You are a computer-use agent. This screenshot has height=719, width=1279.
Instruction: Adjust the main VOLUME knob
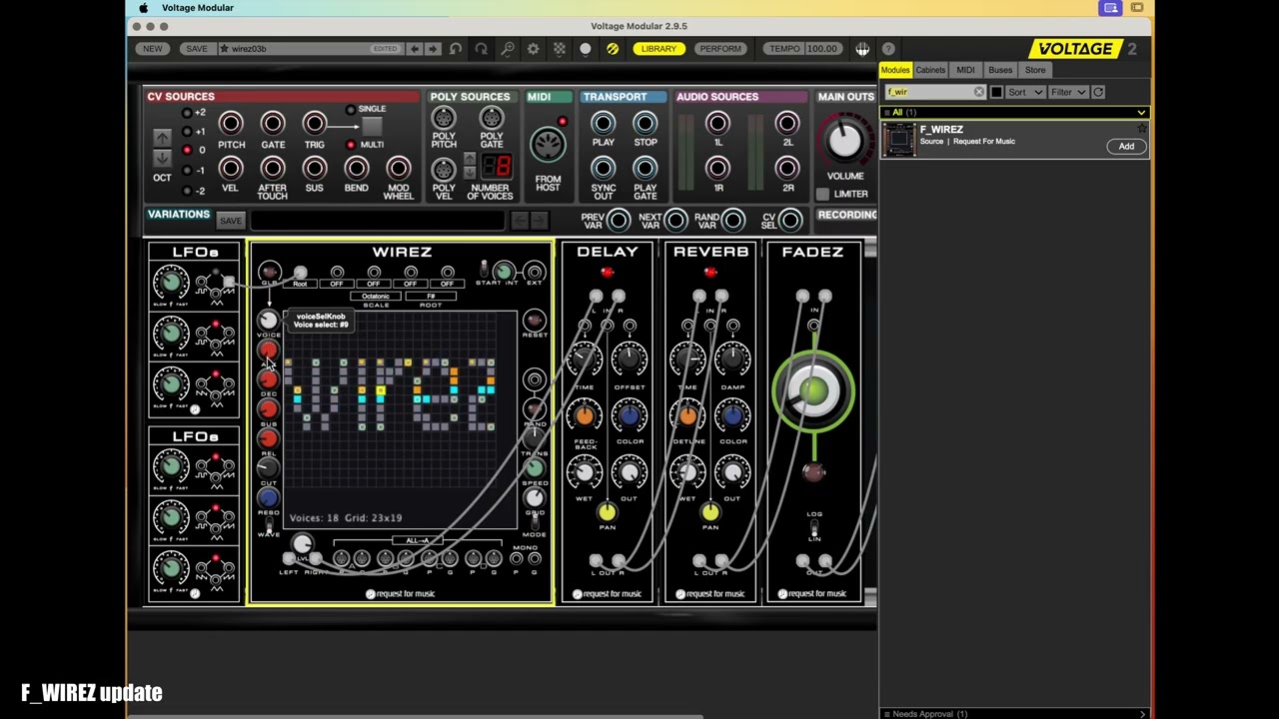point(844,141)
